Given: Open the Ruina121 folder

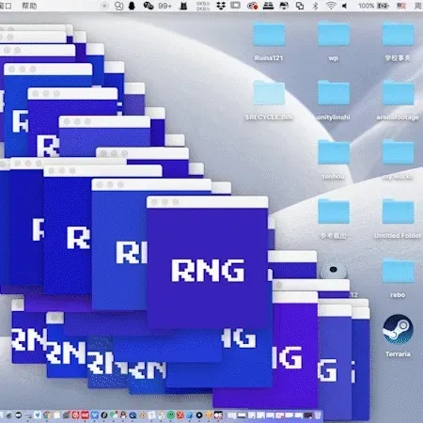Looking at the screenshot, I should pyautogui.click(x=269, y=34).
